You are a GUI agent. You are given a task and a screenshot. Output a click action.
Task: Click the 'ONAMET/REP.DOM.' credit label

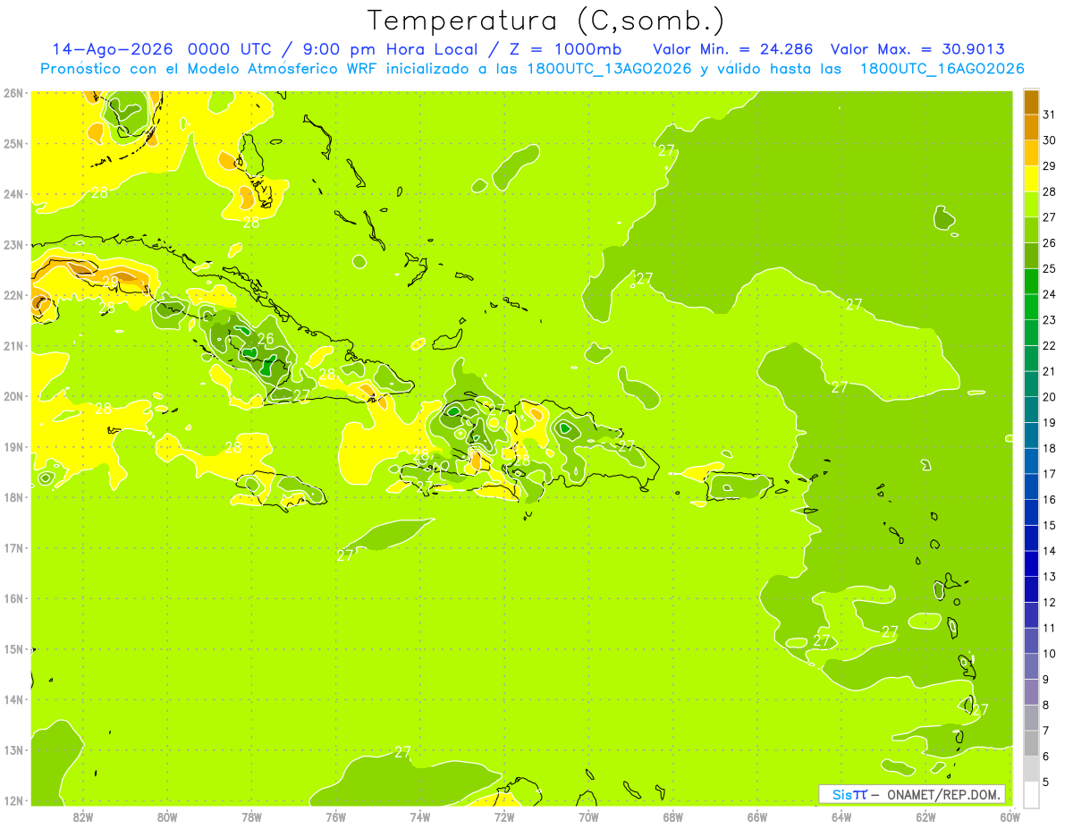click(x=943, y=794)
